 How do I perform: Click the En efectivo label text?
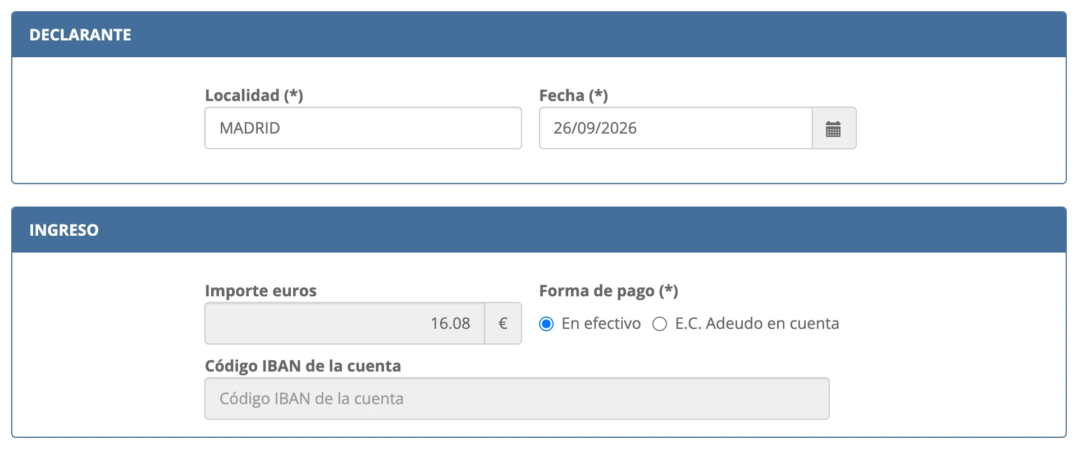(601, 323)
